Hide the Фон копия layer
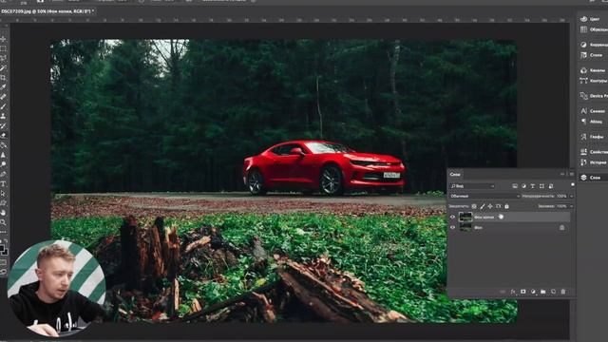The image size is (608, 342). click(452, 218)
